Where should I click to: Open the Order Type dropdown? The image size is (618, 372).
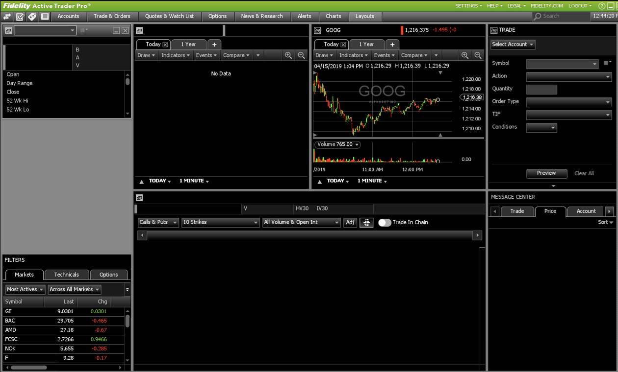pyautogui.click(x=569, y=102)
